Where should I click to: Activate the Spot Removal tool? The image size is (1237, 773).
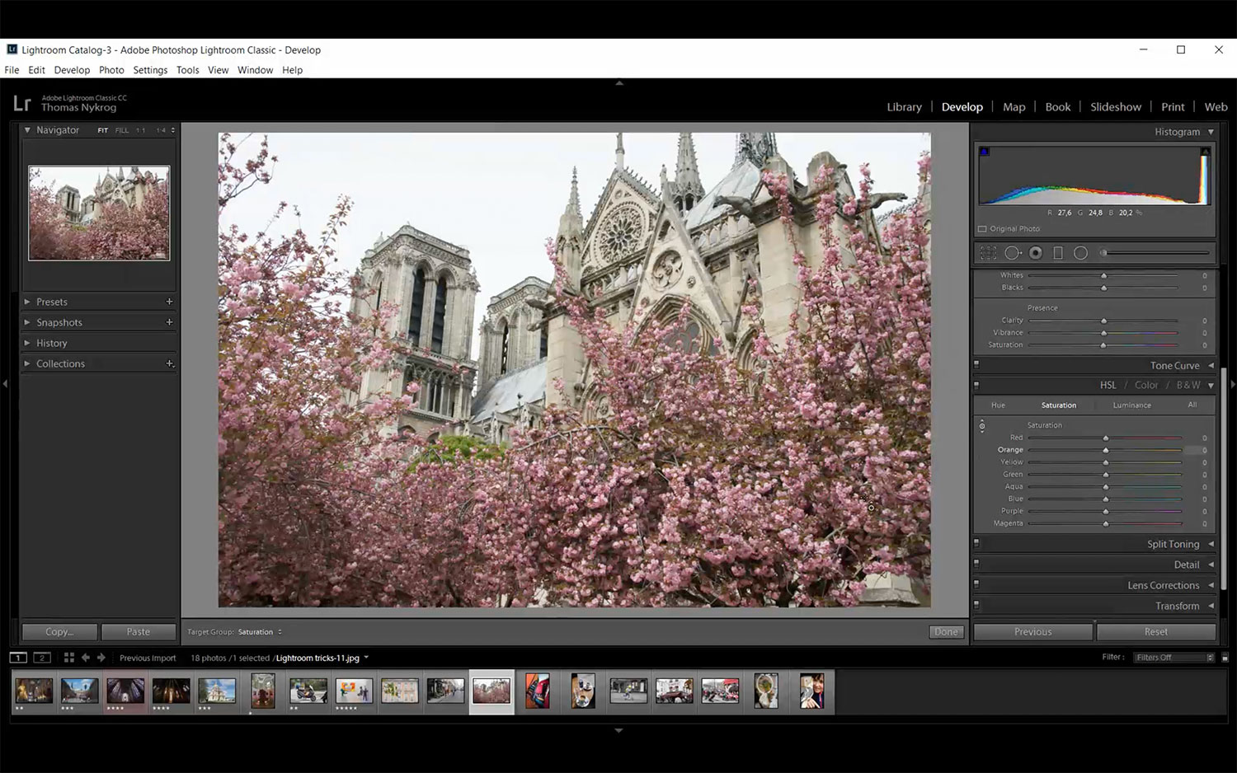coord(1012,253)
